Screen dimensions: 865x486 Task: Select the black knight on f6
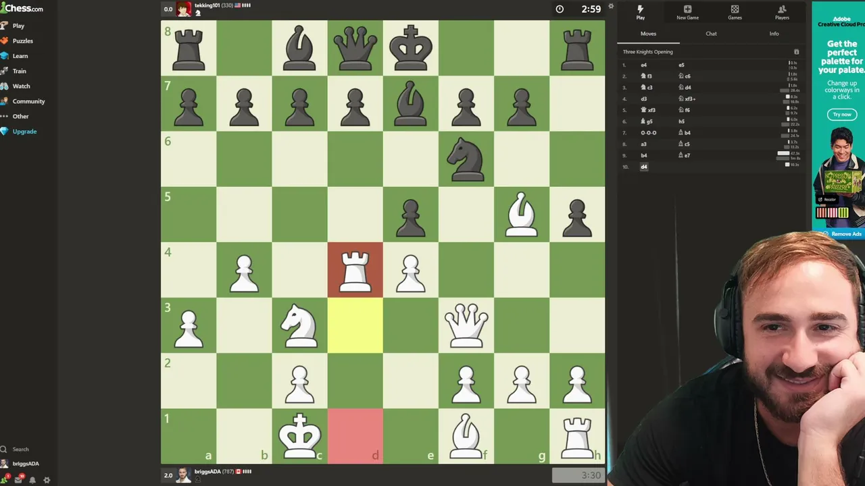466,160
